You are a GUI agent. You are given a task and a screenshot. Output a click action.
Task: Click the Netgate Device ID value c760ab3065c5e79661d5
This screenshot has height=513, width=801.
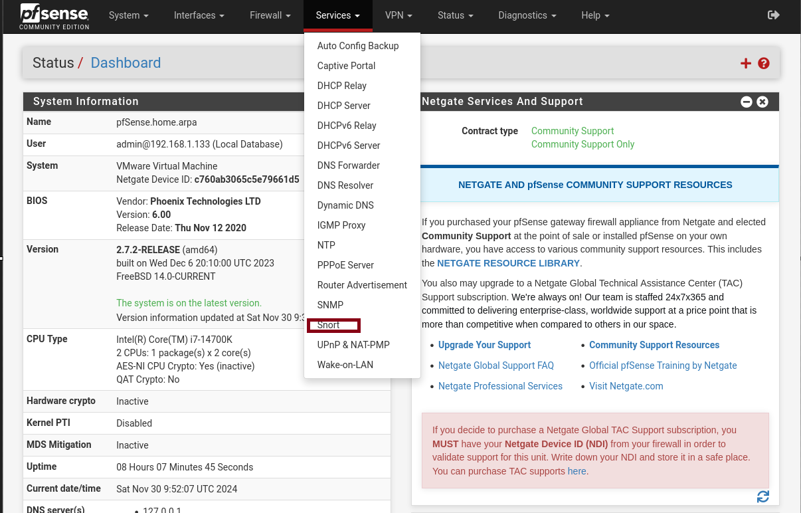pyautogui.click(x=246, y=179)
